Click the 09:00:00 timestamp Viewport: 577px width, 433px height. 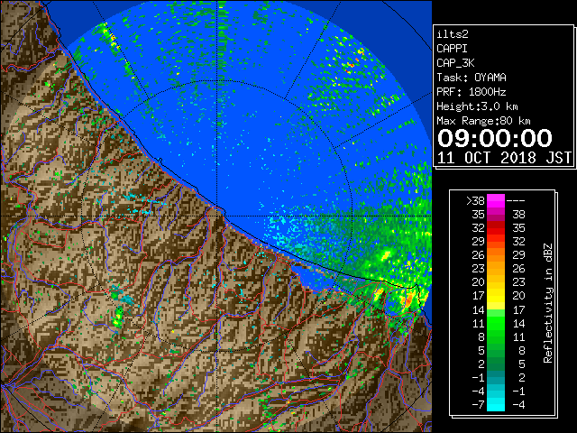click(x=495, y=138)
